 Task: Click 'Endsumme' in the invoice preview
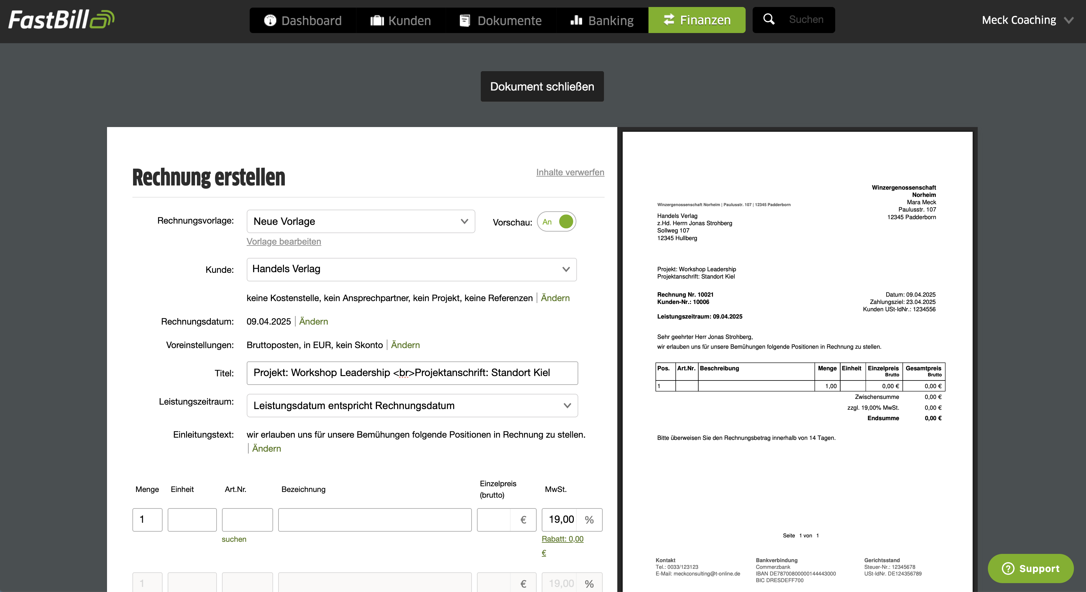point(883,418)
